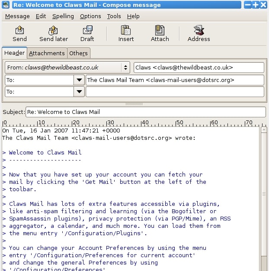Click the From address field with Claws

click(199, 67)
